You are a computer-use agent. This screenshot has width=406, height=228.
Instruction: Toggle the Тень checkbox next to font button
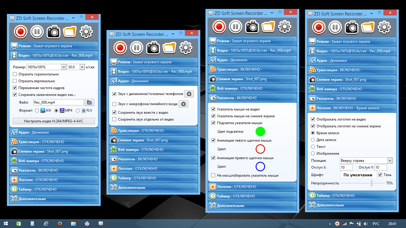[x=380, y=175]
